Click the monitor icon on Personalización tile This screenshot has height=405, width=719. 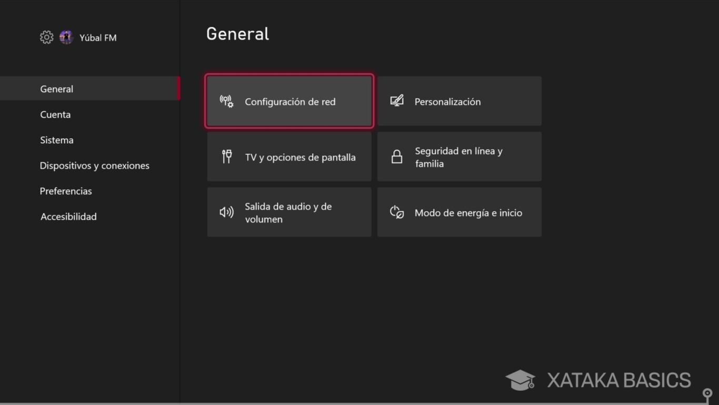tap(397, 101)
